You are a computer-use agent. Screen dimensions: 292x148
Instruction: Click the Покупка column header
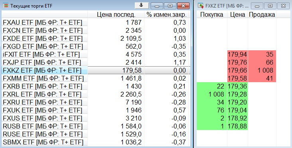click(x=212, y=14)
